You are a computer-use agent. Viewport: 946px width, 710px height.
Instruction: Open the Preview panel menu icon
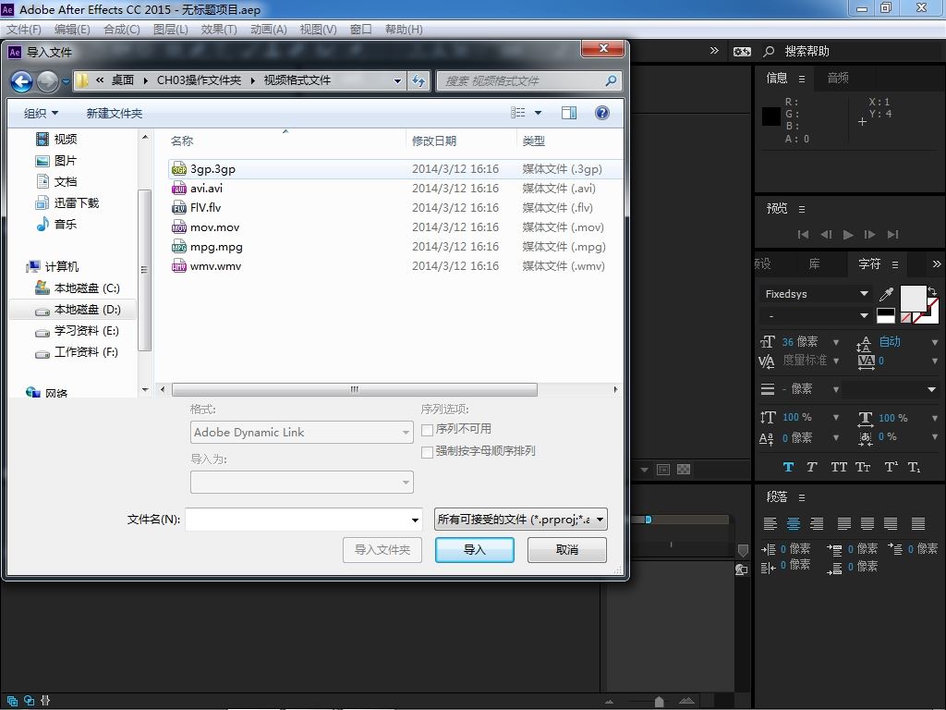pos(802,209)
